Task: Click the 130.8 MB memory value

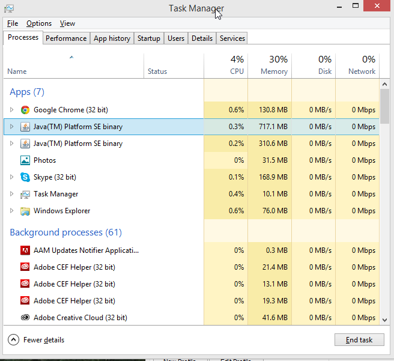Action: click(x=273, y=110)
